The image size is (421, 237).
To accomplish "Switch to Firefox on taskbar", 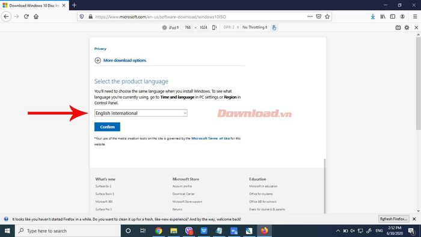I will click(264, 231).
